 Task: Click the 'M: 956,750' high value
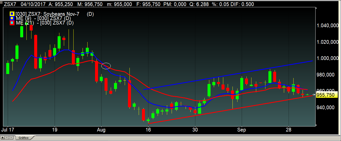pyautogui.click(x=90, y=4)
